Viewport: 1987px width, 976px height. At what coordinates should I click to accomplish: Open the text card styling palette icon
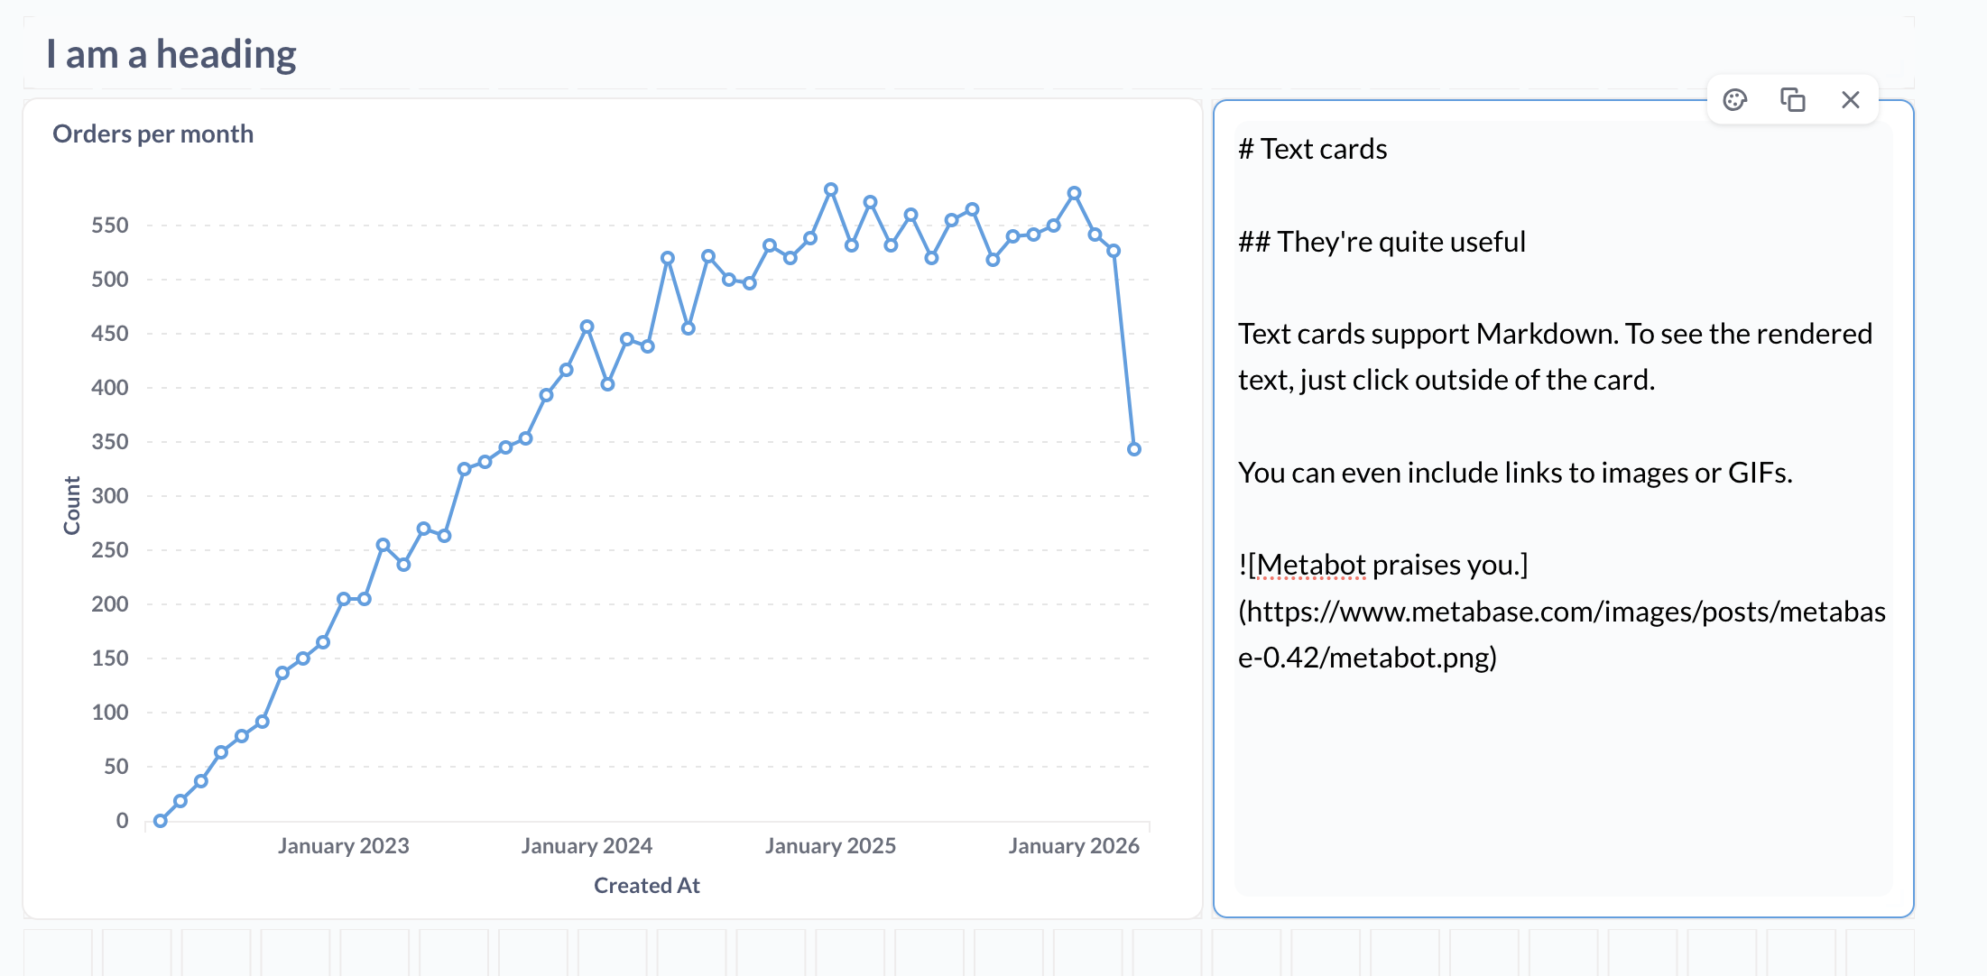click(x=1734, y=100)
